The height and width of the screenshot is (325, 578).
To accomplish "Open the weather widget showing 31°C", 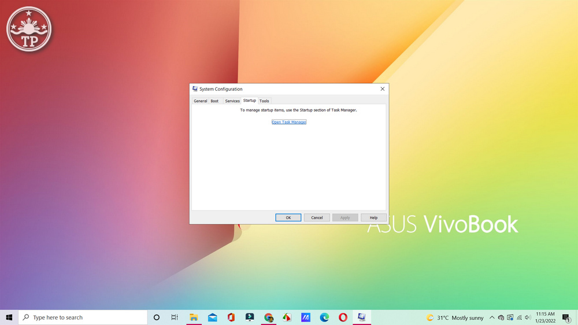I will [455, 317].
